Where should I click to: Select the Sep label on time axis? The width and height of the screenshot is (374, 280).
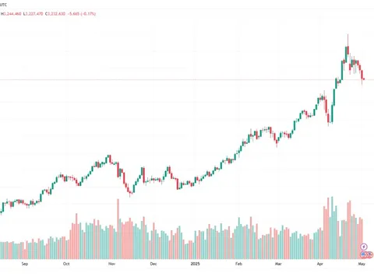click(24, 264)
